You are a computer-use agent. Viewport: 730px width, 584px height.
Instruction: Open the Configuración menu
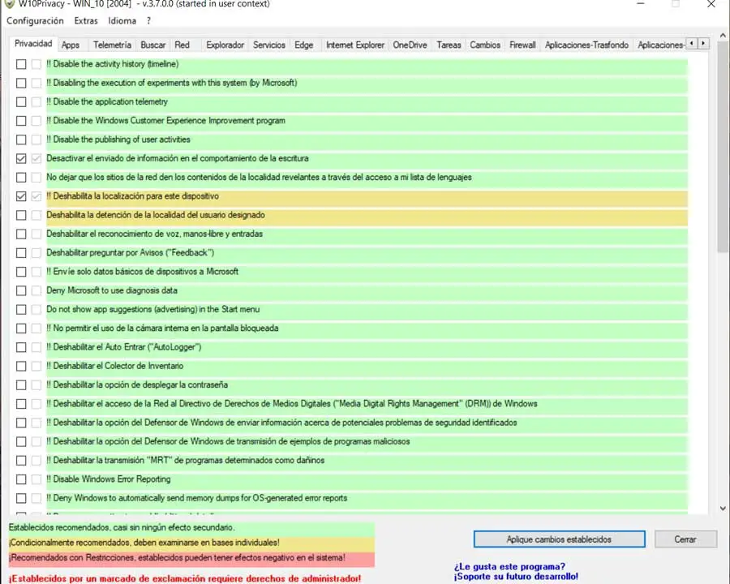[35, 21]
